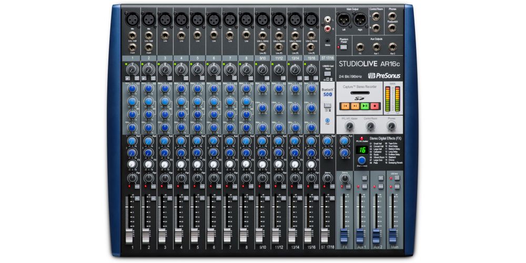Click the FX jack under Aux Outputs
Viewport: 526px width, 263px height.
click(x=360, y=47)
